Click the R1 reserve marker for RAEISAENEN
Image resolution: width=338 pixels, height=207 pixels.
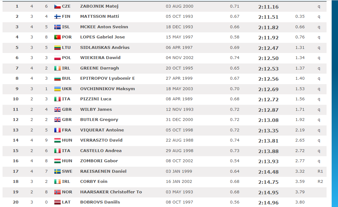(320, 171)
